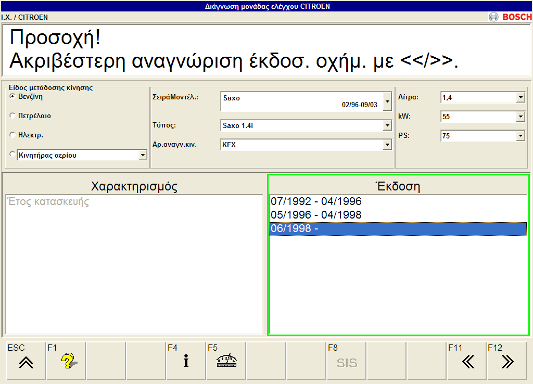533x384 pixels.
Task: Click the 1,4 litres value field
Action: pos(479,97)
